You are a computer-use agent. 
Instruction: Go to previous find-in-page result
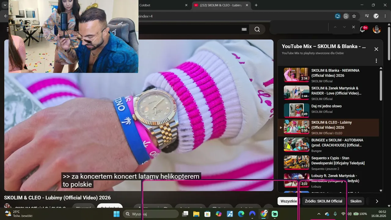click(x=335, y=27)
